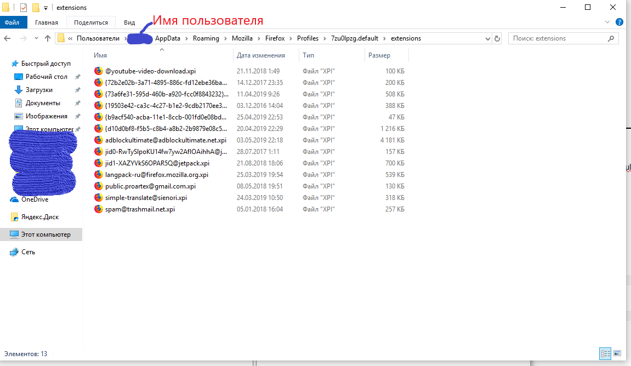Switch to large icons view layout

(617, 353)
